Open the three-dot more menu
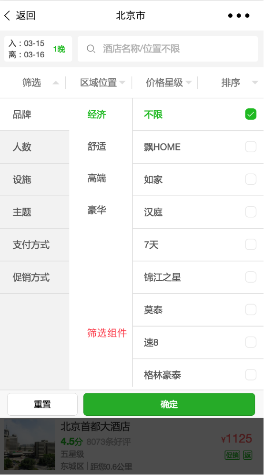 (239, 15)
